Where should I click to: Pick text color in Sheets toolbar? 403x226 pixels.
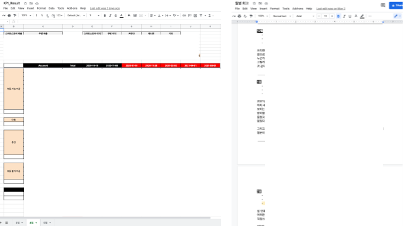pos(122,15)
